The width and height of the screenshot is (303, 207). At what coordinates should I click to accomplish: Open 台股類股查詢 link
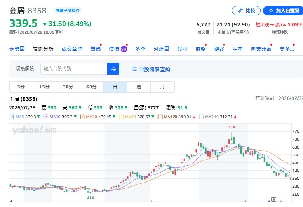pyautogui.click(x=154, y=69)
